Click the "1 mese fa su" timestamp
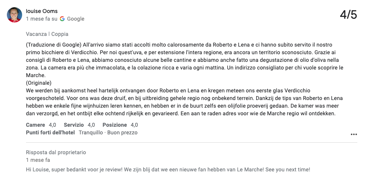Screen dimensions: 373x179 click(42, 19)
